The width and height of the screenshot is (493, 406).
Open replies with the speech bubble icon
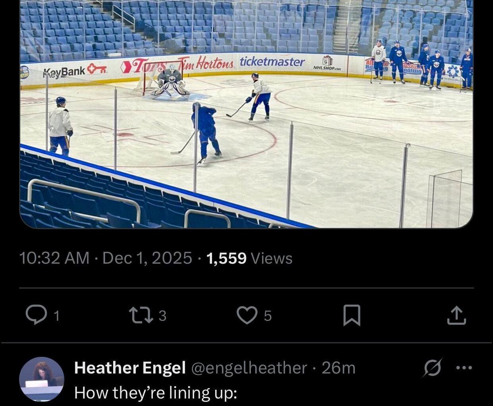[x=39, y=316]
